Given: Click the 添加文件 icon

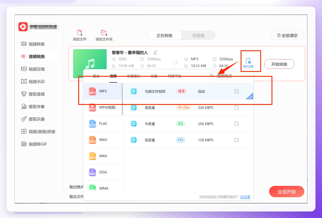Looking at the screenshot, I should coord(79,33).
